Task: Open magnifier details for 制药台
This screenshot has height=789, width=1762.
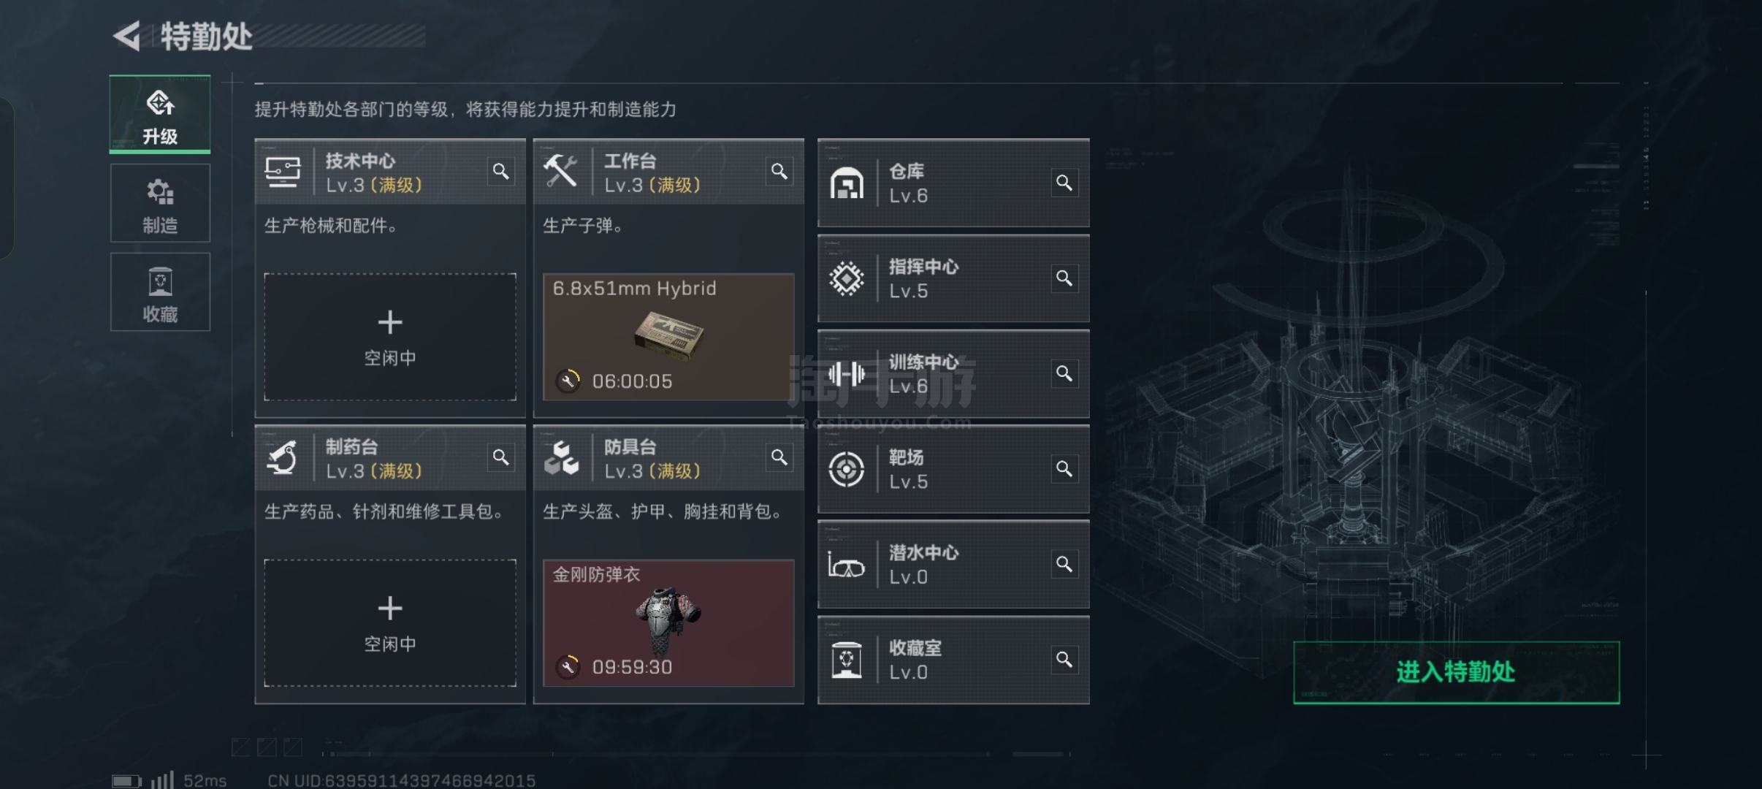Action: 500,457
